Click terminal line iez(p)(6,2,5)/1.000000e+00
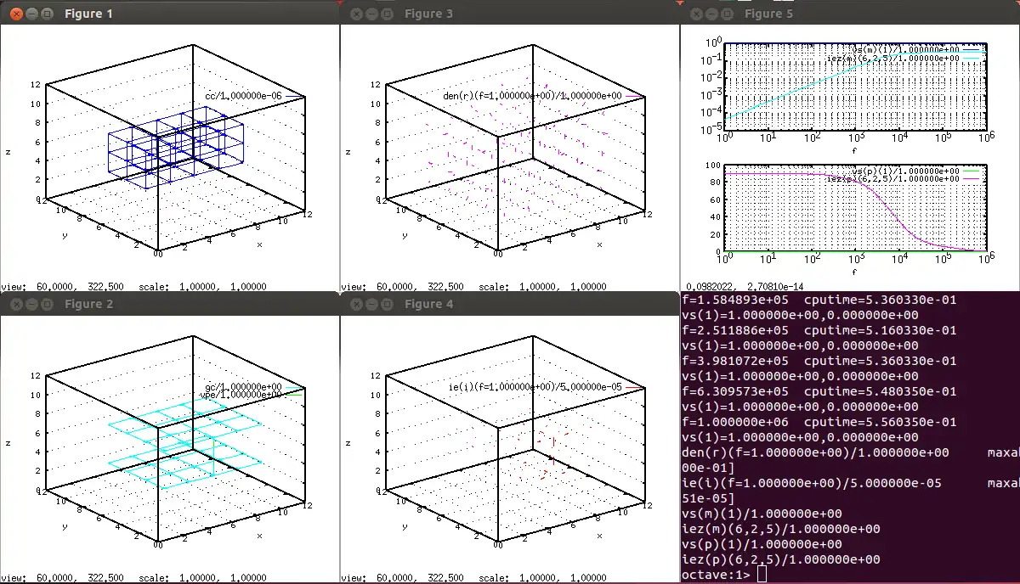This screenshot has width=1020, height=584. click(780, 559)
